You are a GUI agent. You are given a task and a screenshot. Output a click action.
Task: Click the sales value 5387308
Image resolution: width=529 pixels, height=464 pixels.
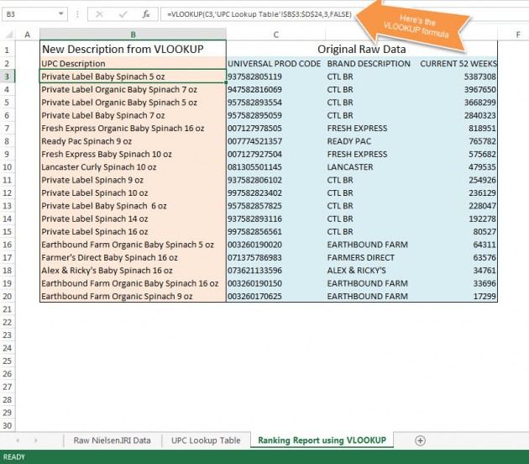click(479, 76)
